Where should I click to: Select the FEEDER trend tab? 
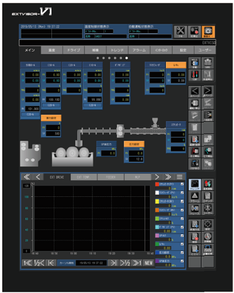110,177
